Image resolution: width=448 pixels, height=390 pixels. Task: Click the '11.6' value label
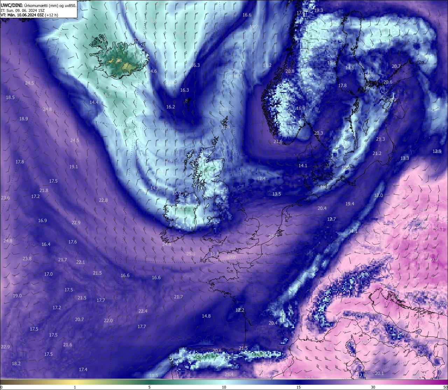click(x=350, y=68)
